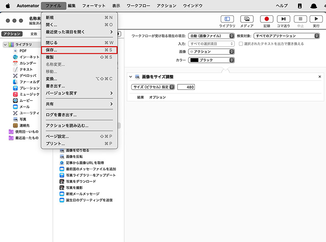This screenshot has height=242, width=326.
Task: Choose 記事から画像URLを取得 action
Action: 82,163
